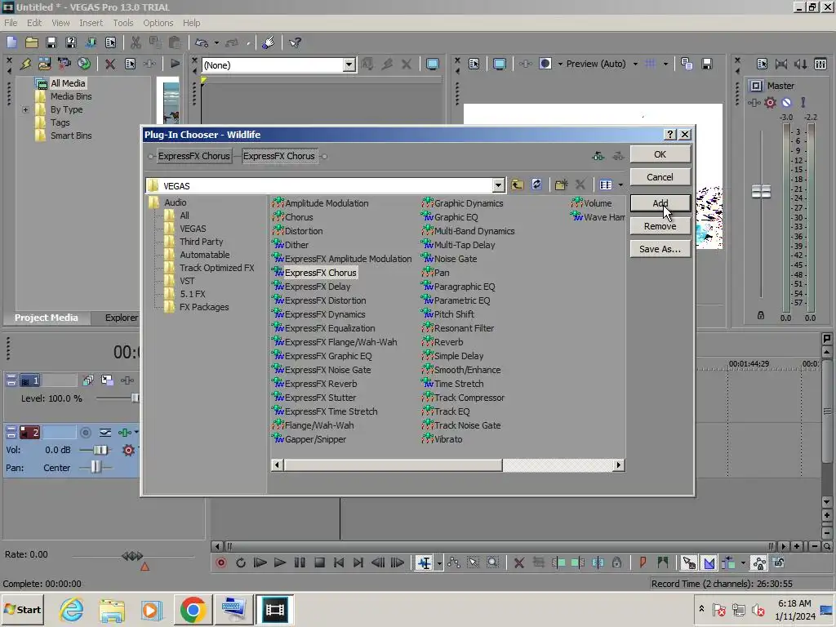
Task: Click the OK button
Action: 660,154
